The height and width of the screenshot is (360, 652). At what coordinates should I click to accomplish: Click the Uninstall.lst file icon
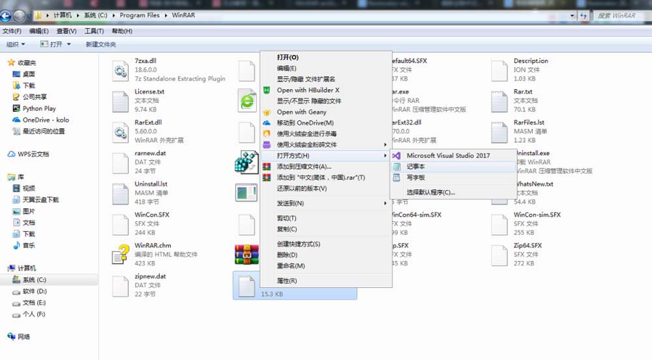(121, 194)
